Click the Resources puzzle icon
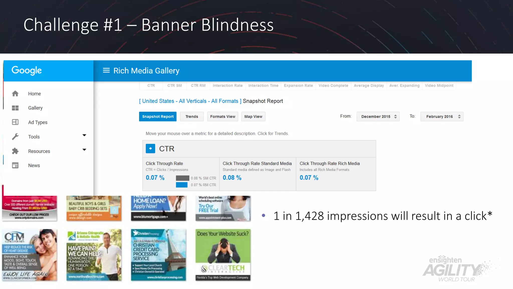 [x=15, y=151]
